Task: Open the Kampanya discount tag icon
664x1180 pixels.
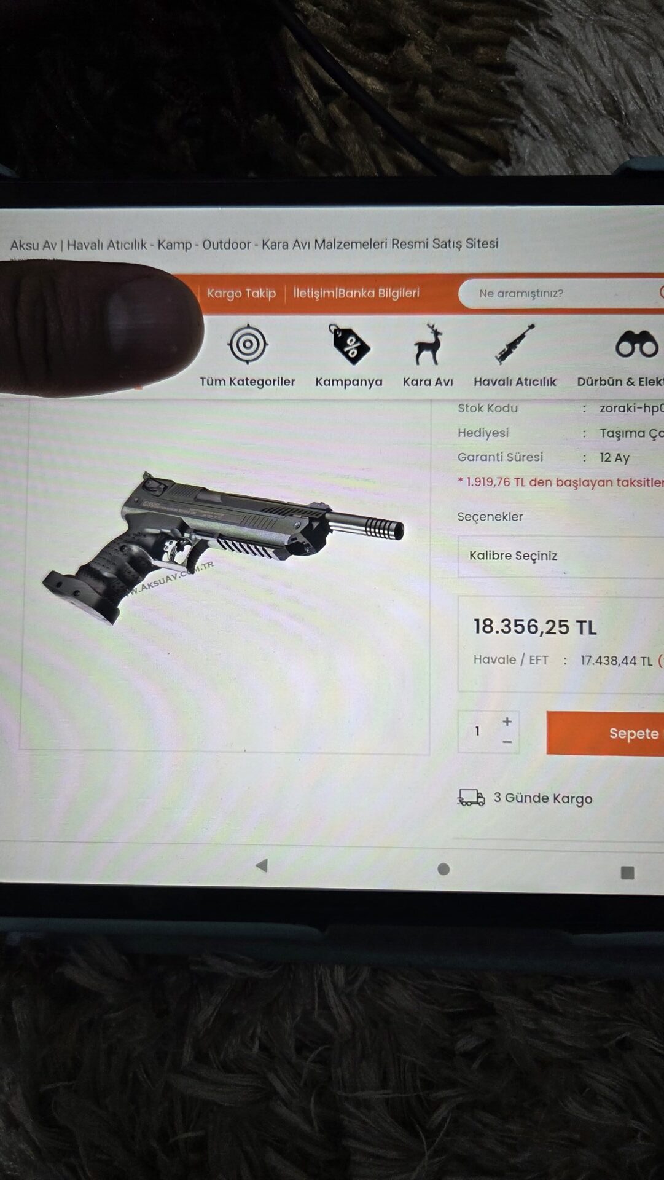Action: pyautogui.click(x=349, y=345)
